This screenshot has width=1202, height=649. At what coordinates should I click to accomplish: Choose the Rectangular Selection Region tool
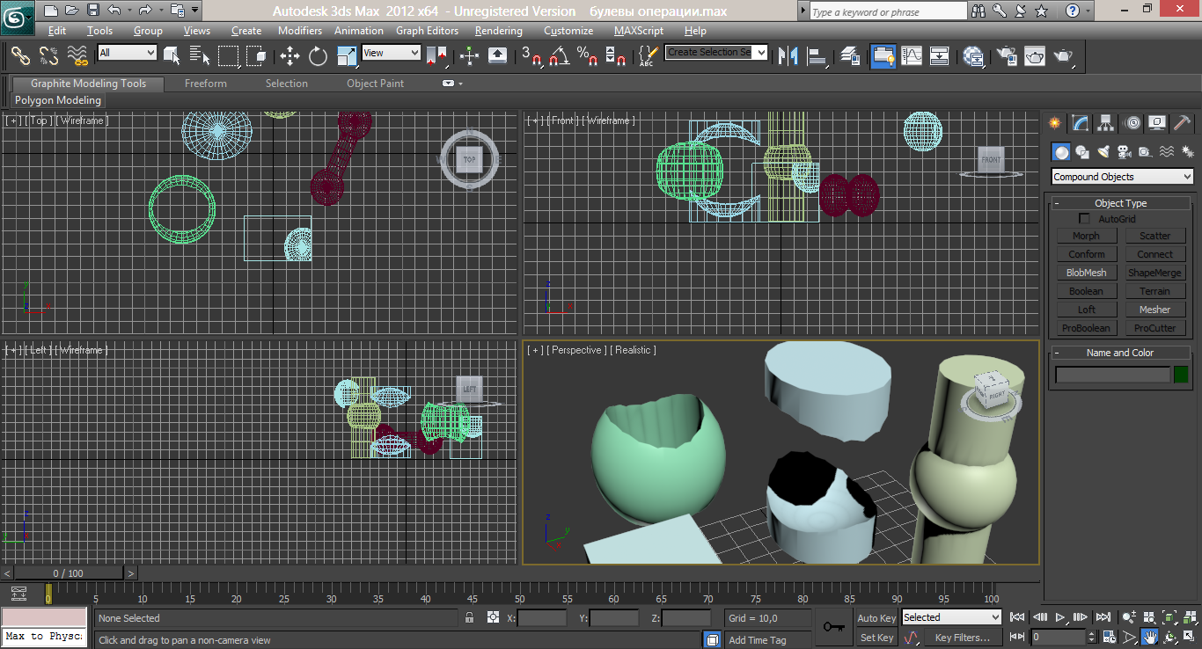coord(228,56)
